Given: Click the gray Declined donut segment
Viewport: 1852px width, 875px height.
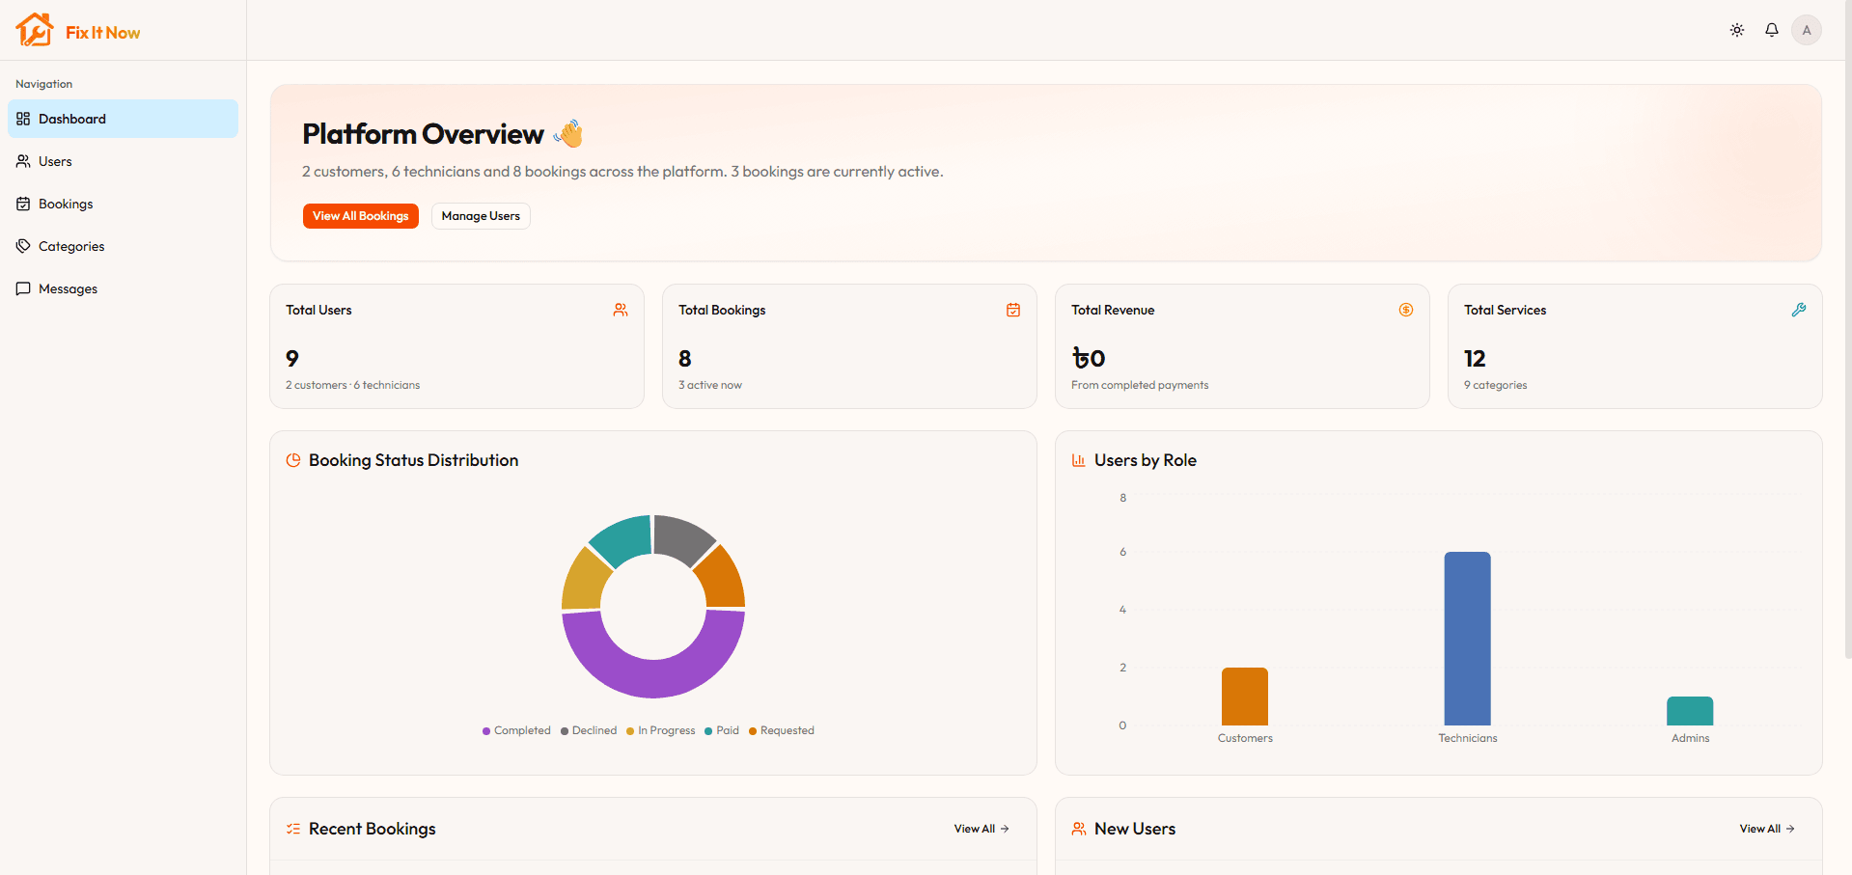Looking at the screenshot, I should (x=680, y=536).
